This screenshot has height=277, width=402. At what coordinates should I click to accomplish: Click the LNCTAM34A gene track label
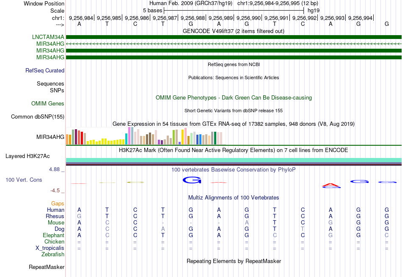pos(48,37)
